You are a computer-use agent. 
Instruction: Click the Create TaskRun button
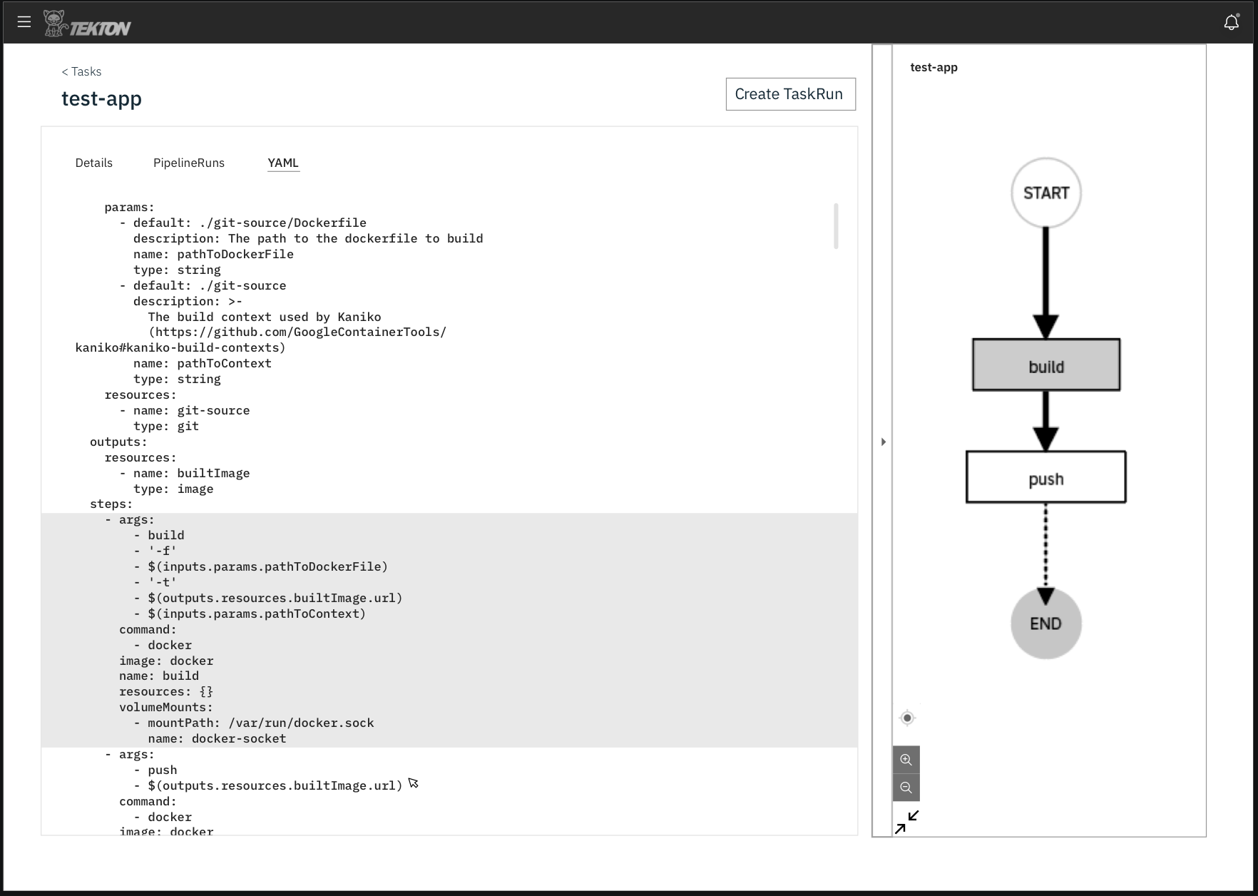point(790,93)
